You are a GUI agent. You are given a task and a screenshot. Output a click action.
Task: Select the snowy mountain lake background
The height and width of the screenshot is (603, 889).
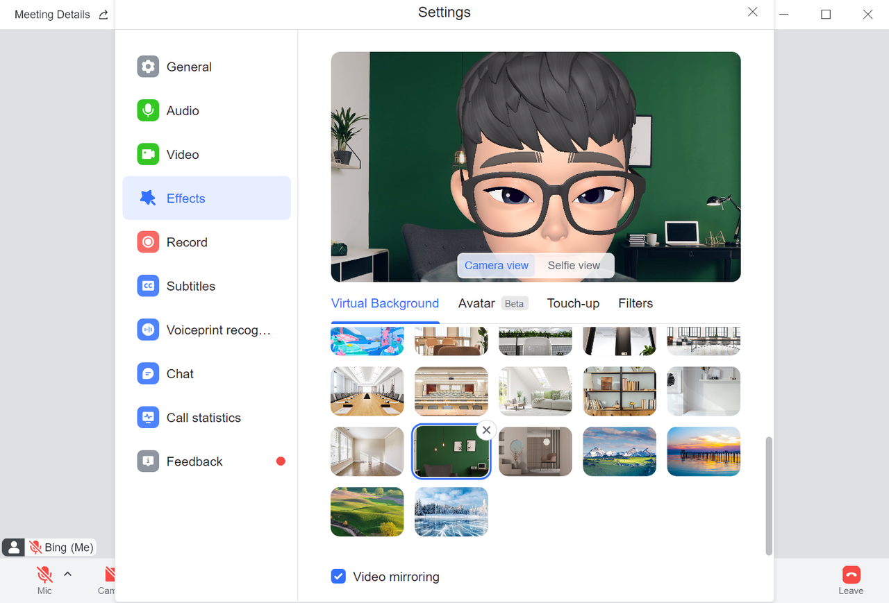(x=619, y=451)
